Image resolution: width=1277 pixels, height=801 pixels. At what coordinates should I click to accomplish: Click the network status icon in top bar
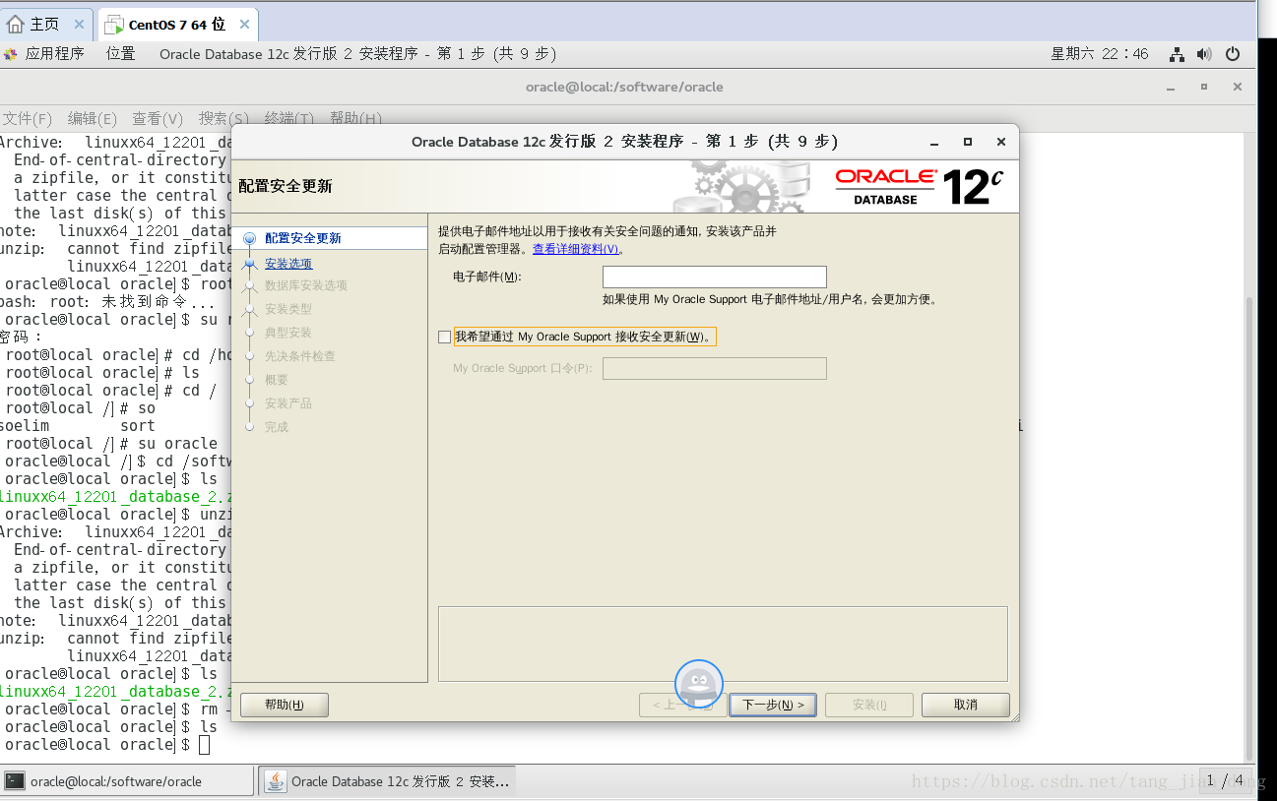pyautogui.click(x=1177, y=54)
